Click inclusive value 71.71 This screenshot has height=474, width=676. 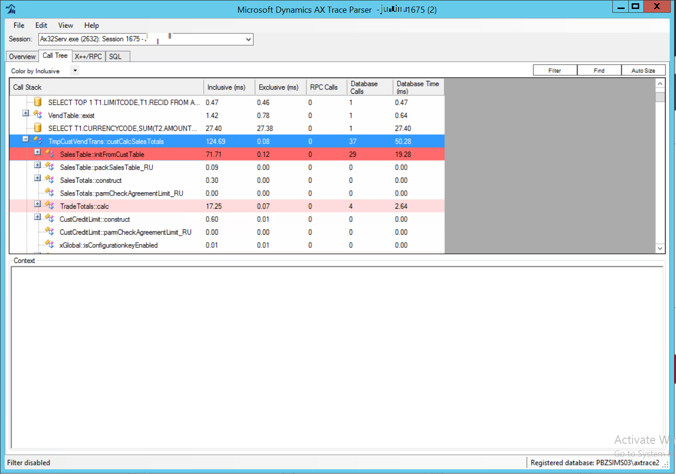tap(214, 154)
